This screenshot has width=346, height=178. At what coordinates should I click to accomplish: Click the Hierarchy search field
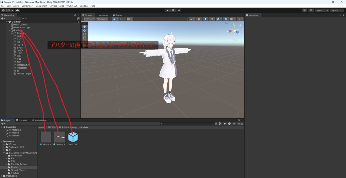[49, 19]
